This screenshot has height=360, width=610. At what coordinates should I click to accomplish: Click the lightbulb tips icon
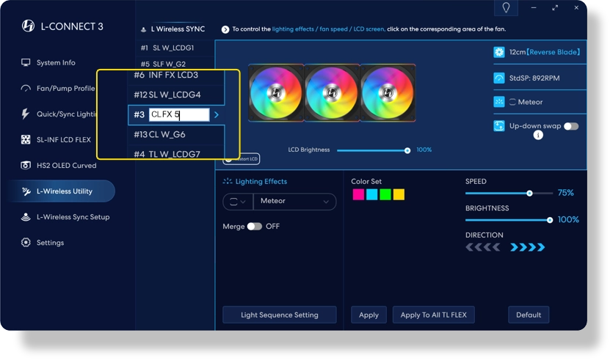(x=506, y=8)
